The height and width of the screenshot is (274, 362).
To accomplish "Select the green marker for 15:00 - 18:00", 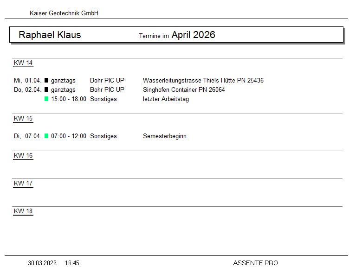I will point(46,99).
